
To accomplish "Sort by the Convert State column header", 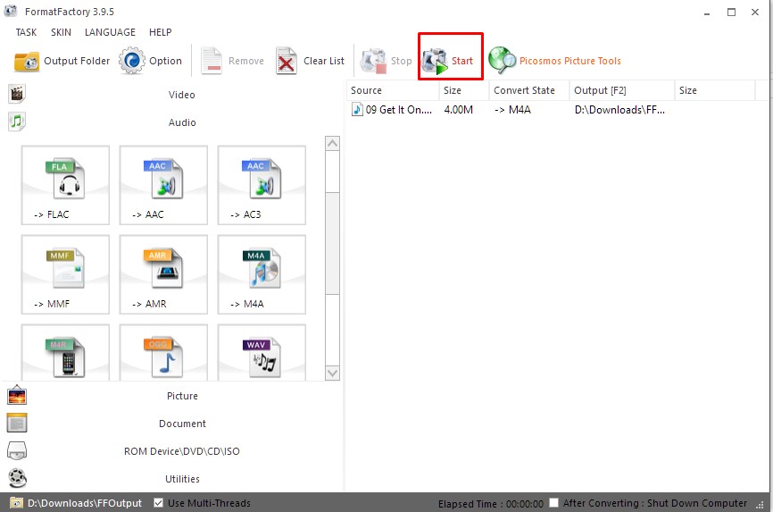I will point(529,90).
